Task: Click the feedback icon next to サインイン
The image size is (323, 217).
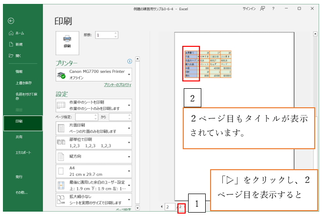Action: point(262,8)
